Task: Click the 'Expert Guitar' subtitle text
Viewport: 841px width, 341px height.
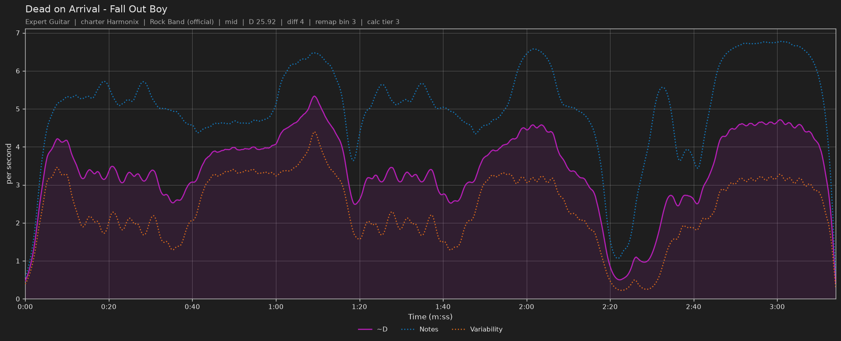Action: 48,22
